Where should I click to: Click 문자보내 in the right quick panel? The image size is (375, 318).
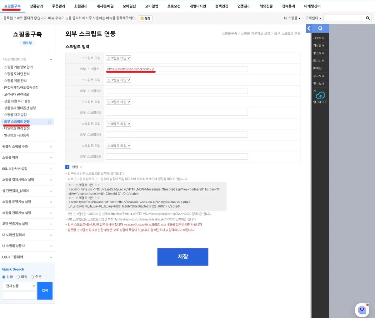point(319,76)
